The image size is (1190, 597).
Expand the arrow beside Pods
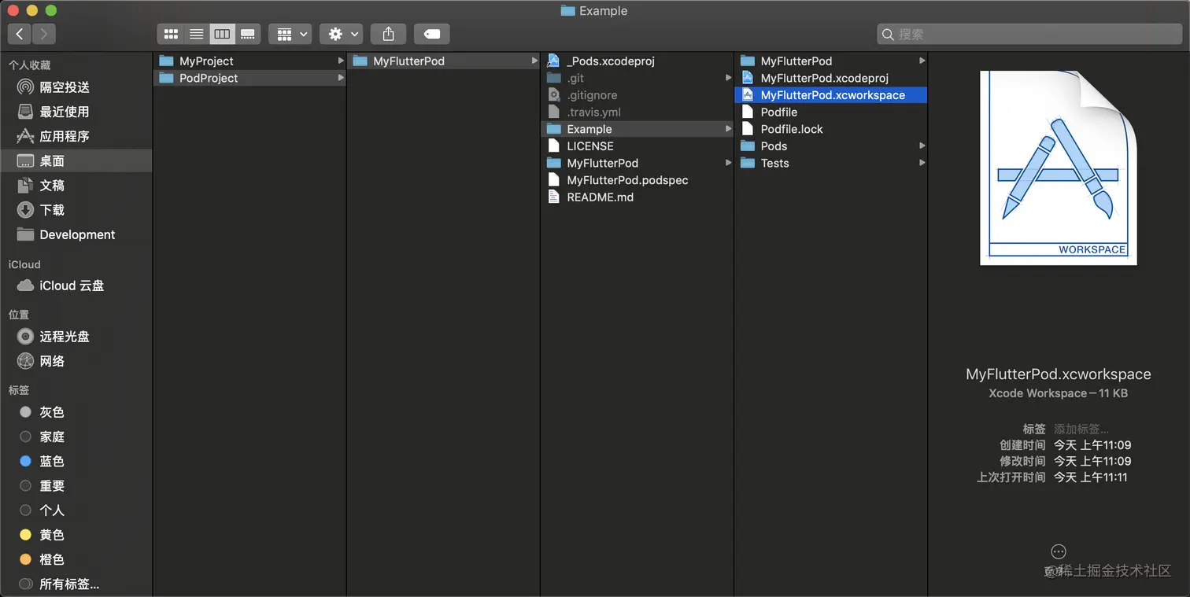[922, 146]
